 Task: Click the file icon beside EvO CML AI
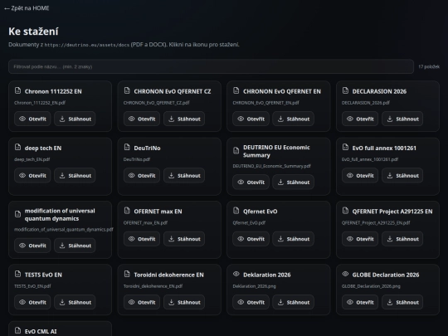(x=17, y=330)
